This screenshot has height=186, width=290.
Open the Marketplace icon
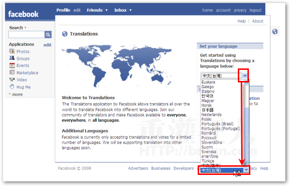[12, 72]
